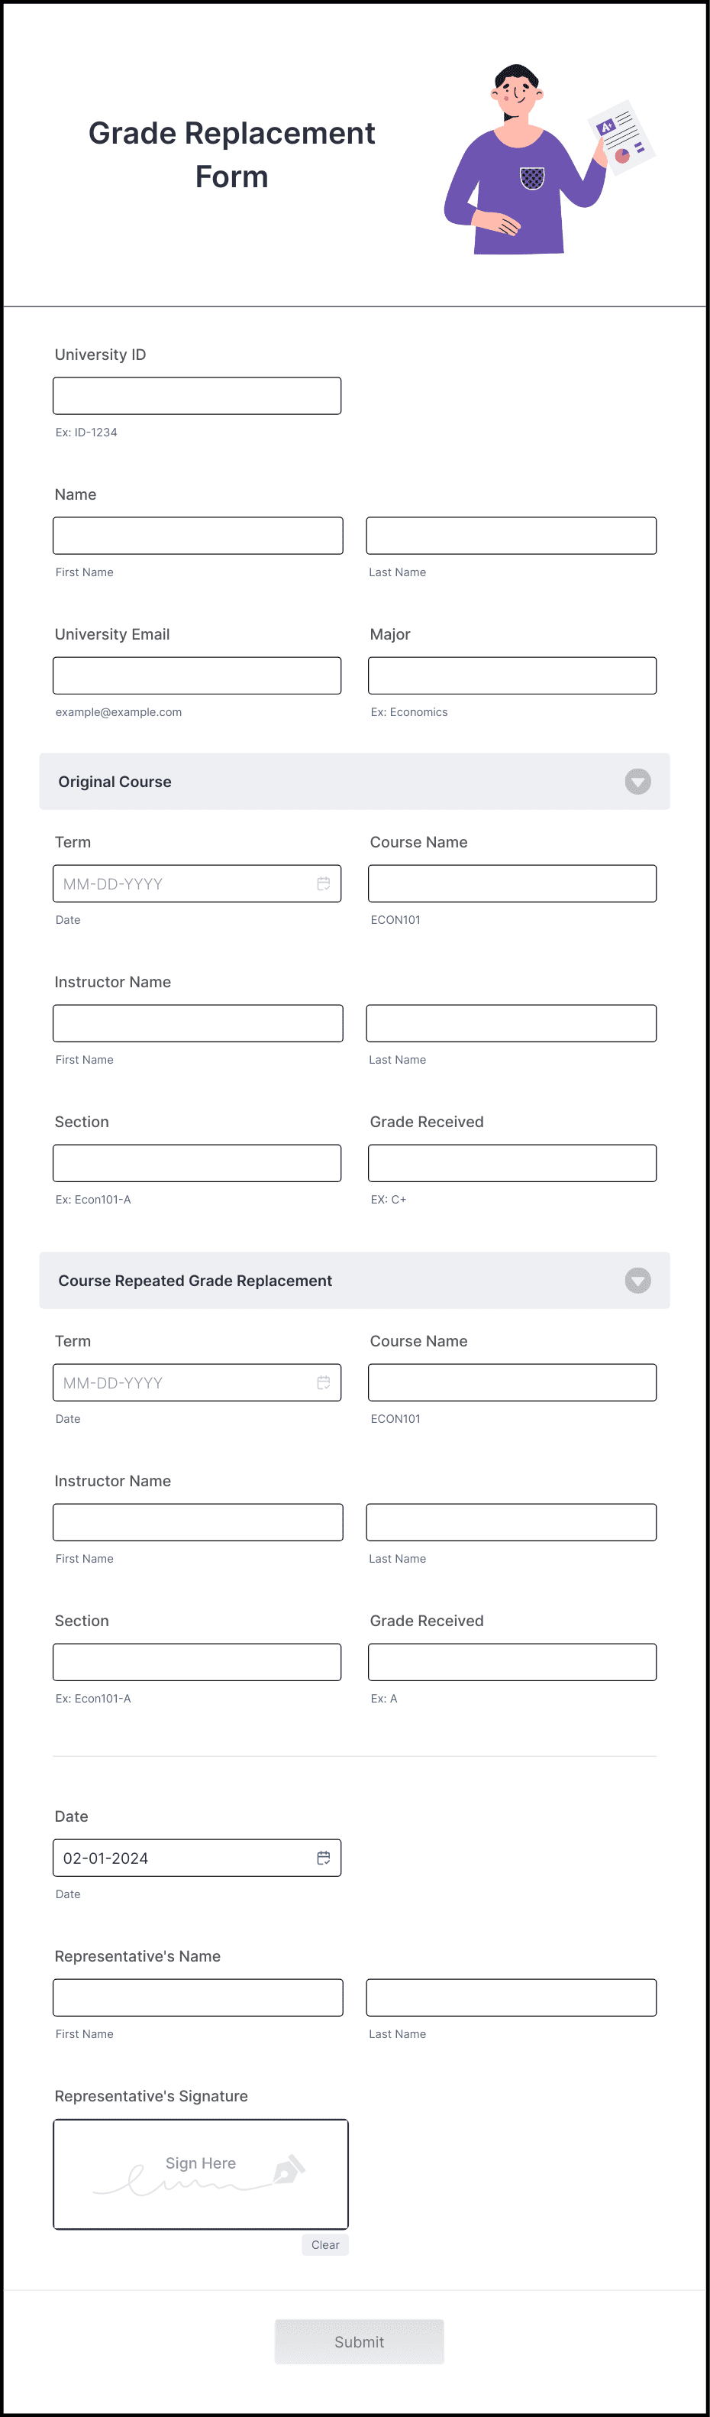Focus the student First Name field
Screen dimensions: 710x2417
[x=198, y=536]
